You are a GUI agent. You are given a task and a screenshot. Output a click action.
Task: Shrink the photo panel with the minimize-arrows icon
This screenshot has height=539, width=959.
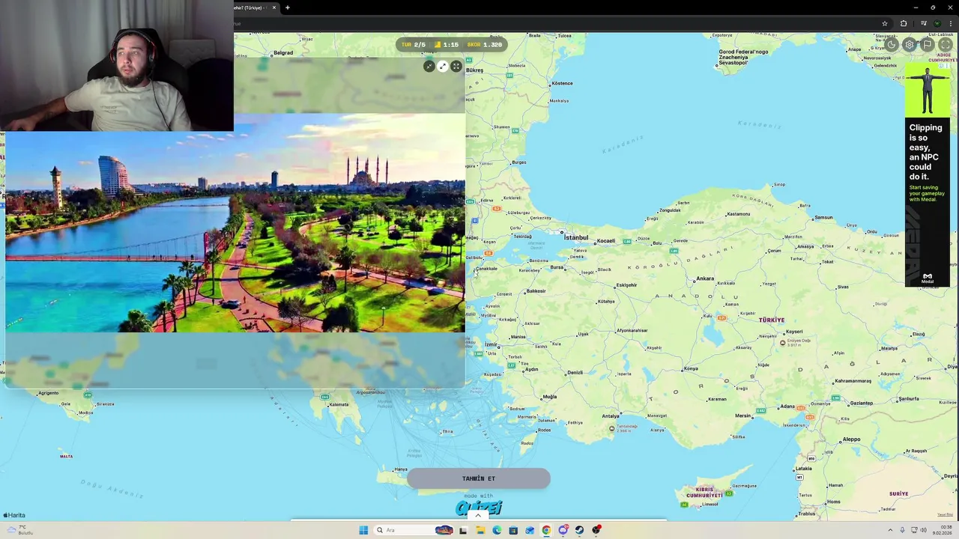429,67
